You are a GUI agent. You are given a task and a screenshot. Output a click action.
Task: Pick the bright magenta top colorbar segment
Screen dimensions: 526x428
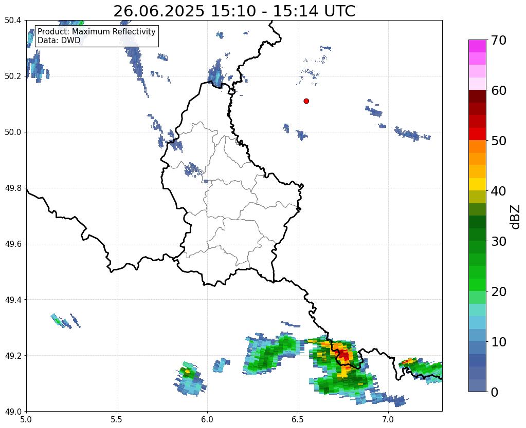point(477,46)
